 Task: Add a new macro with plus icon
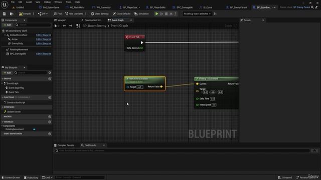50,116
